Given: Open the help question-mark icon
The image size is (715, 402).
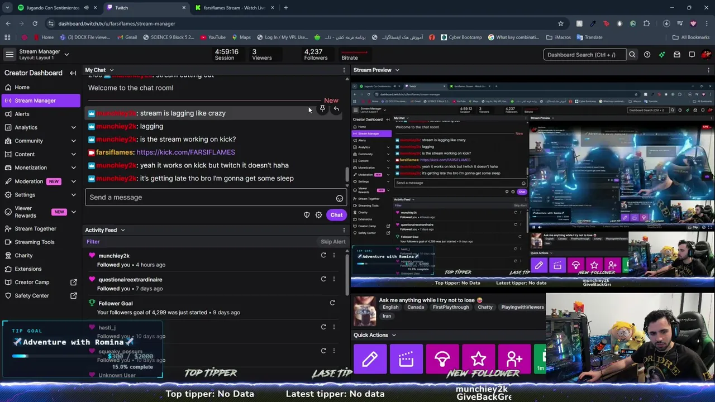Looking at the screenshot, I should pyautogui.click(x=647, y=55).
